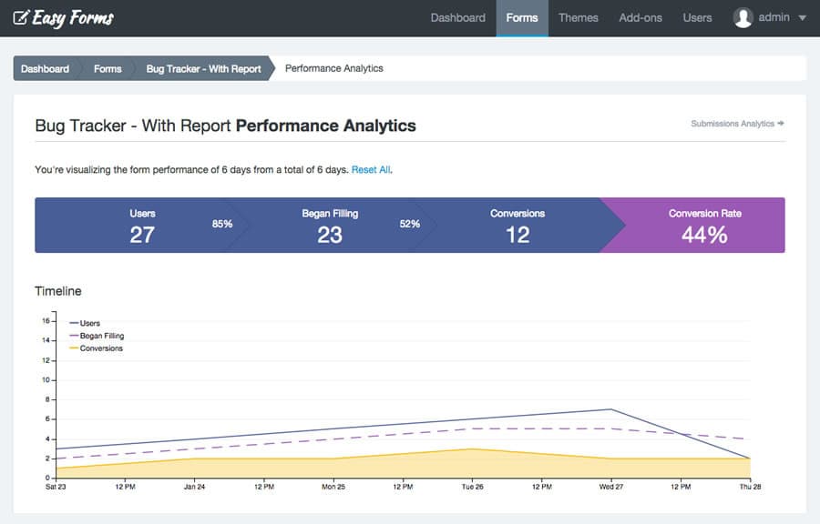Screen dimensions: 820x524
Task: Click the admin user avatar icon
Action: pyautogui.click(x=743, y=17)
